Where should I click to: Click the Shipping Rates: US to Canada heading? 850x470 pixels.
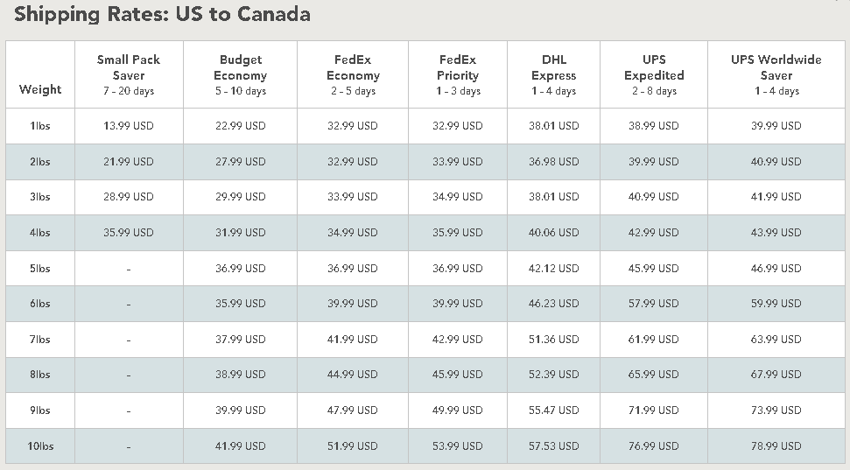pyautogui.click(x=162, y=14)
